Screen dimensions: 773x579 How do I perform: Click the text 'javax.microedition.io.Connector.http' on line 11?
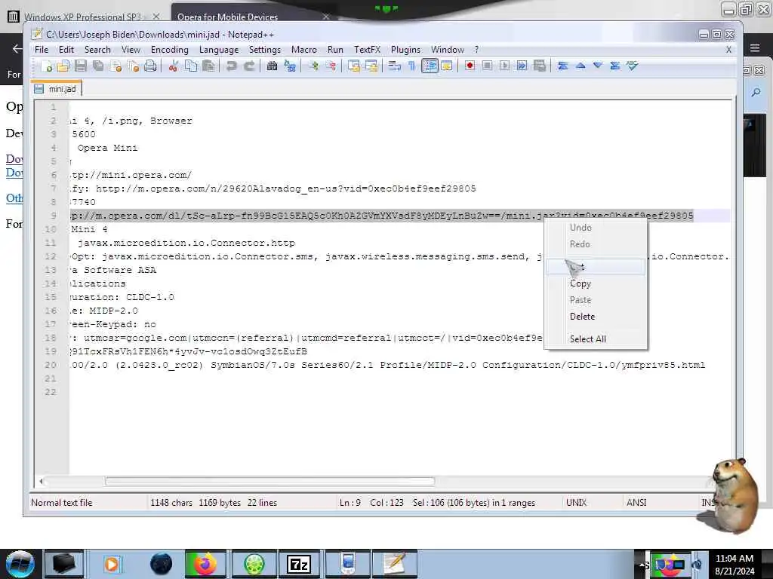[x=186, y=244]
